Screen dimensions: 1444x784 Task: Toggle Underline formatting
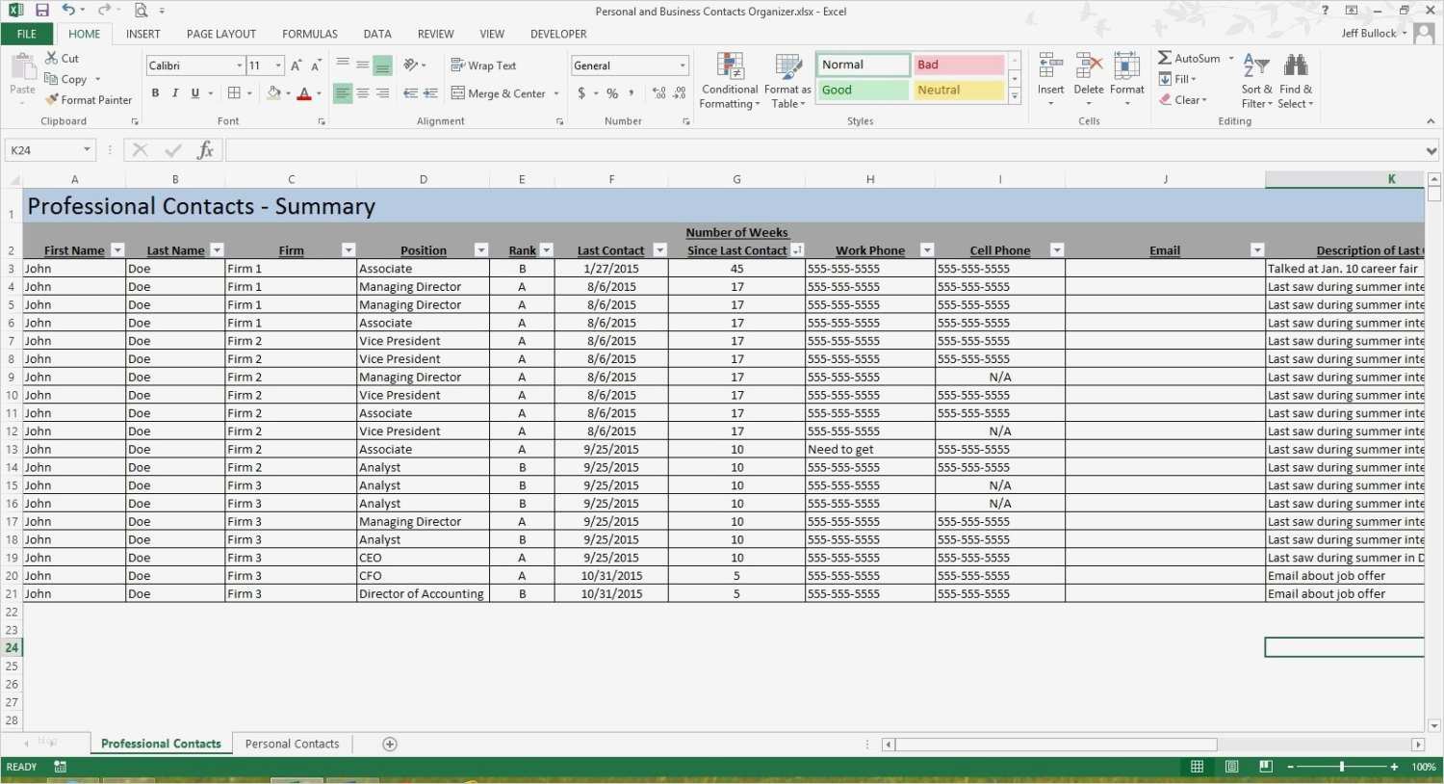coord(195,93)
